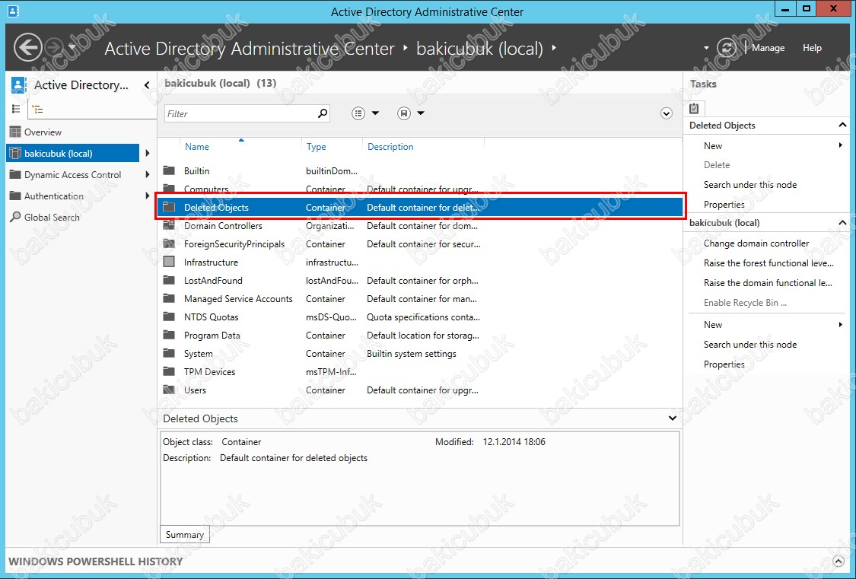Select Overview in navigation pane
The width and height of the screenshot is (856, 579).
tap(43, 132)
